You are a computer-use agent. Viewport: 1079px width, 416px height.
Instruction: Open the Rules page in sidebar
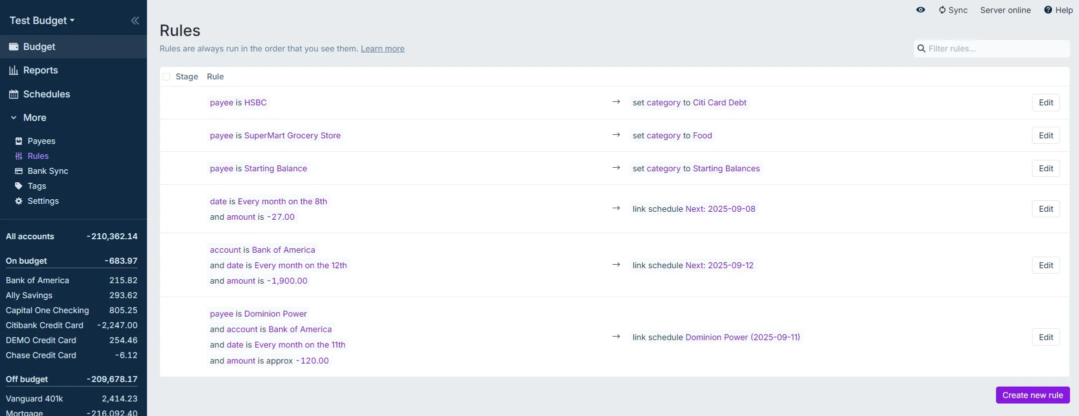point(38,156)
